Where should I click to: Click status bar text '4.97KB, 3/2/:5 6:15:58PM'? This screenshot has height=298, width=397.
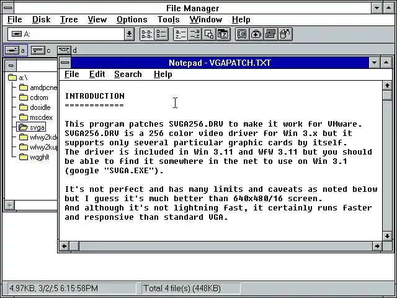pos(54,288)
